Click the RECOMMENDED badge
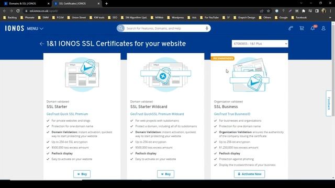335x188 pixels. point(222,58)
